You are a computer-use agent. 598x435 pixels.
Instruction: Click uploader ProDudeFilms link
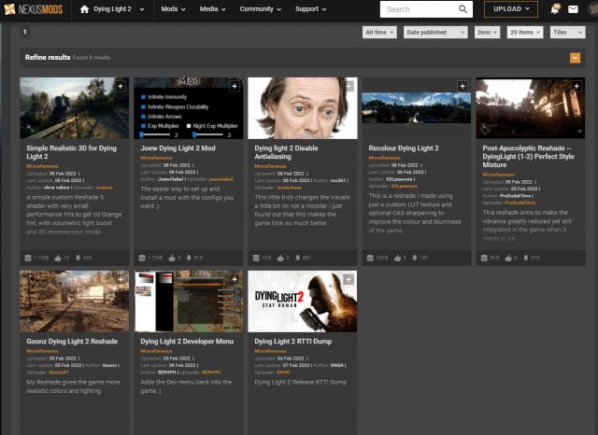pos(520,203)
